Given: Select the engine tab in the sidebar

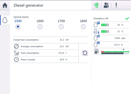Looking at the screenshot, I should tap(5, 20).
